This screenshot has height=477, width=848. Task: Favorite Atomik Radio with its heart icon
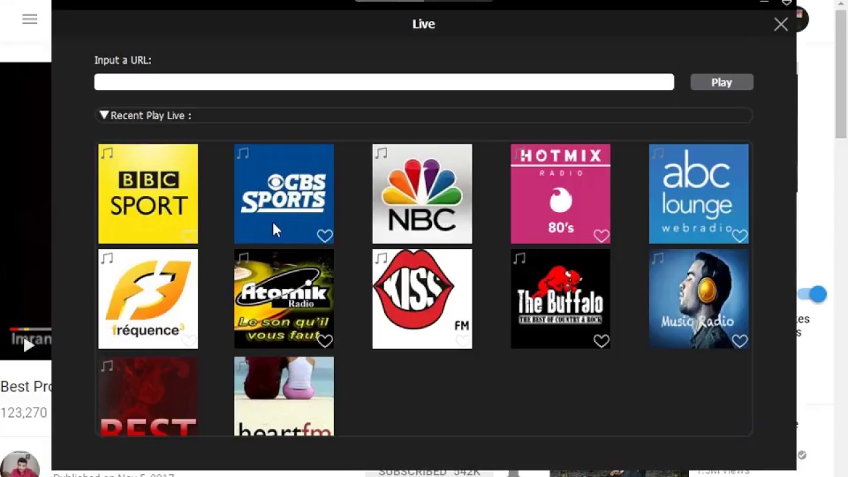pos(325,341)
